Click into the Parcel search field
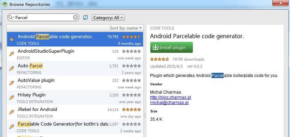290x137 pixels. (43, 18)
